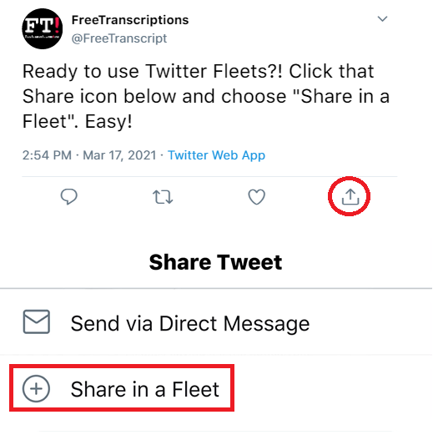Click the reply speech bubble icon

pos(68,197)
